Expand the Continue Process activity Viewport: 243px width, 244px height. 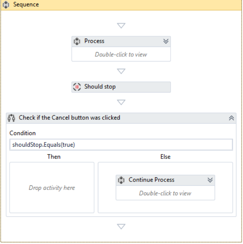pyautogui.click(x=210, y=180)
